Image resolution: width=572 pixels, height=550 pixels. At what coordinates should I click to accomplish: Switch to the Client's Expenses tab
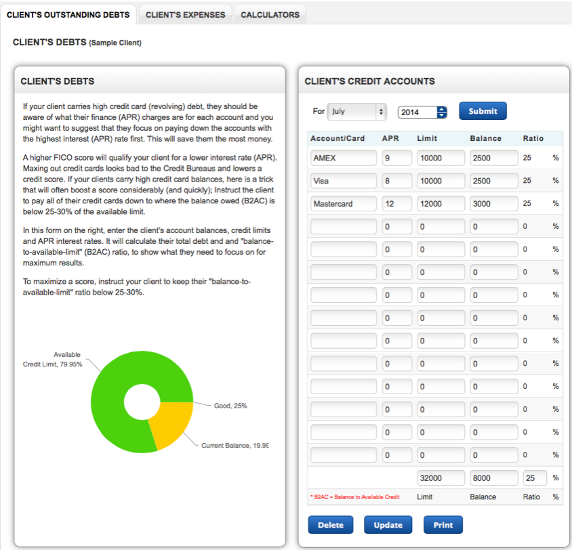[x=185, y=14]
